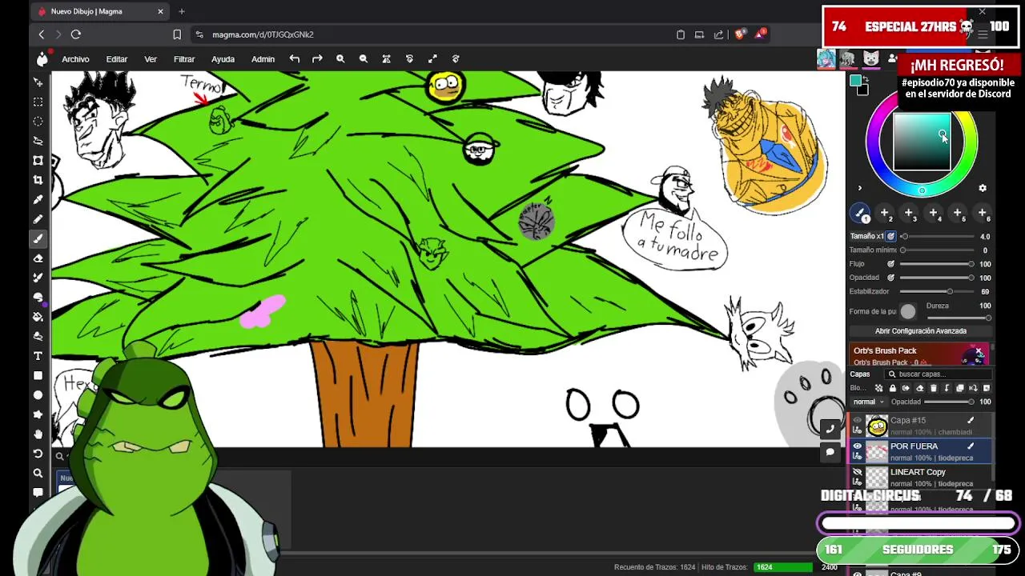Click the brush shape preview circle

907,312
